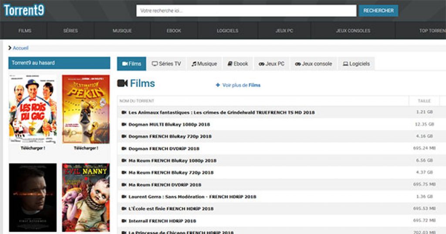Select the Musique tab
446x234 pixels.
click(204, 64)
